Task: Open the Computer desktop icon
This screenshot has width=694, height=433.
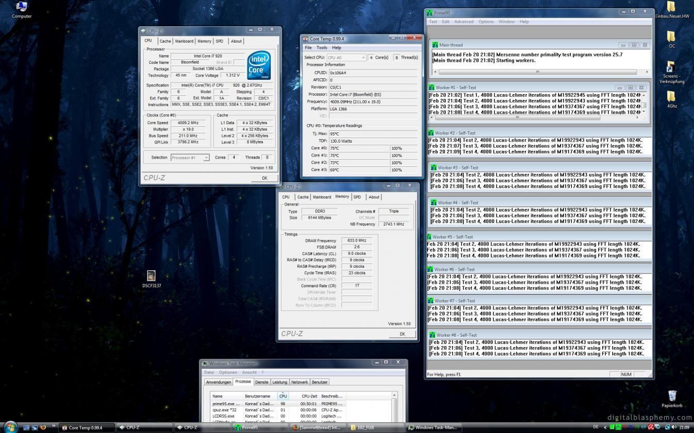Action: 22,9
